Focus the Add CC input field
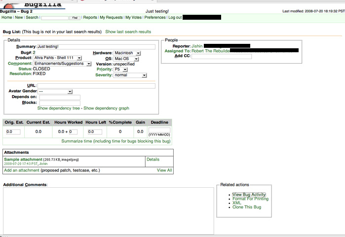 tap(222, 57)
